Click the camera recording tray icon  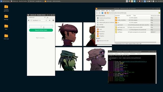(x=149, y=1)
